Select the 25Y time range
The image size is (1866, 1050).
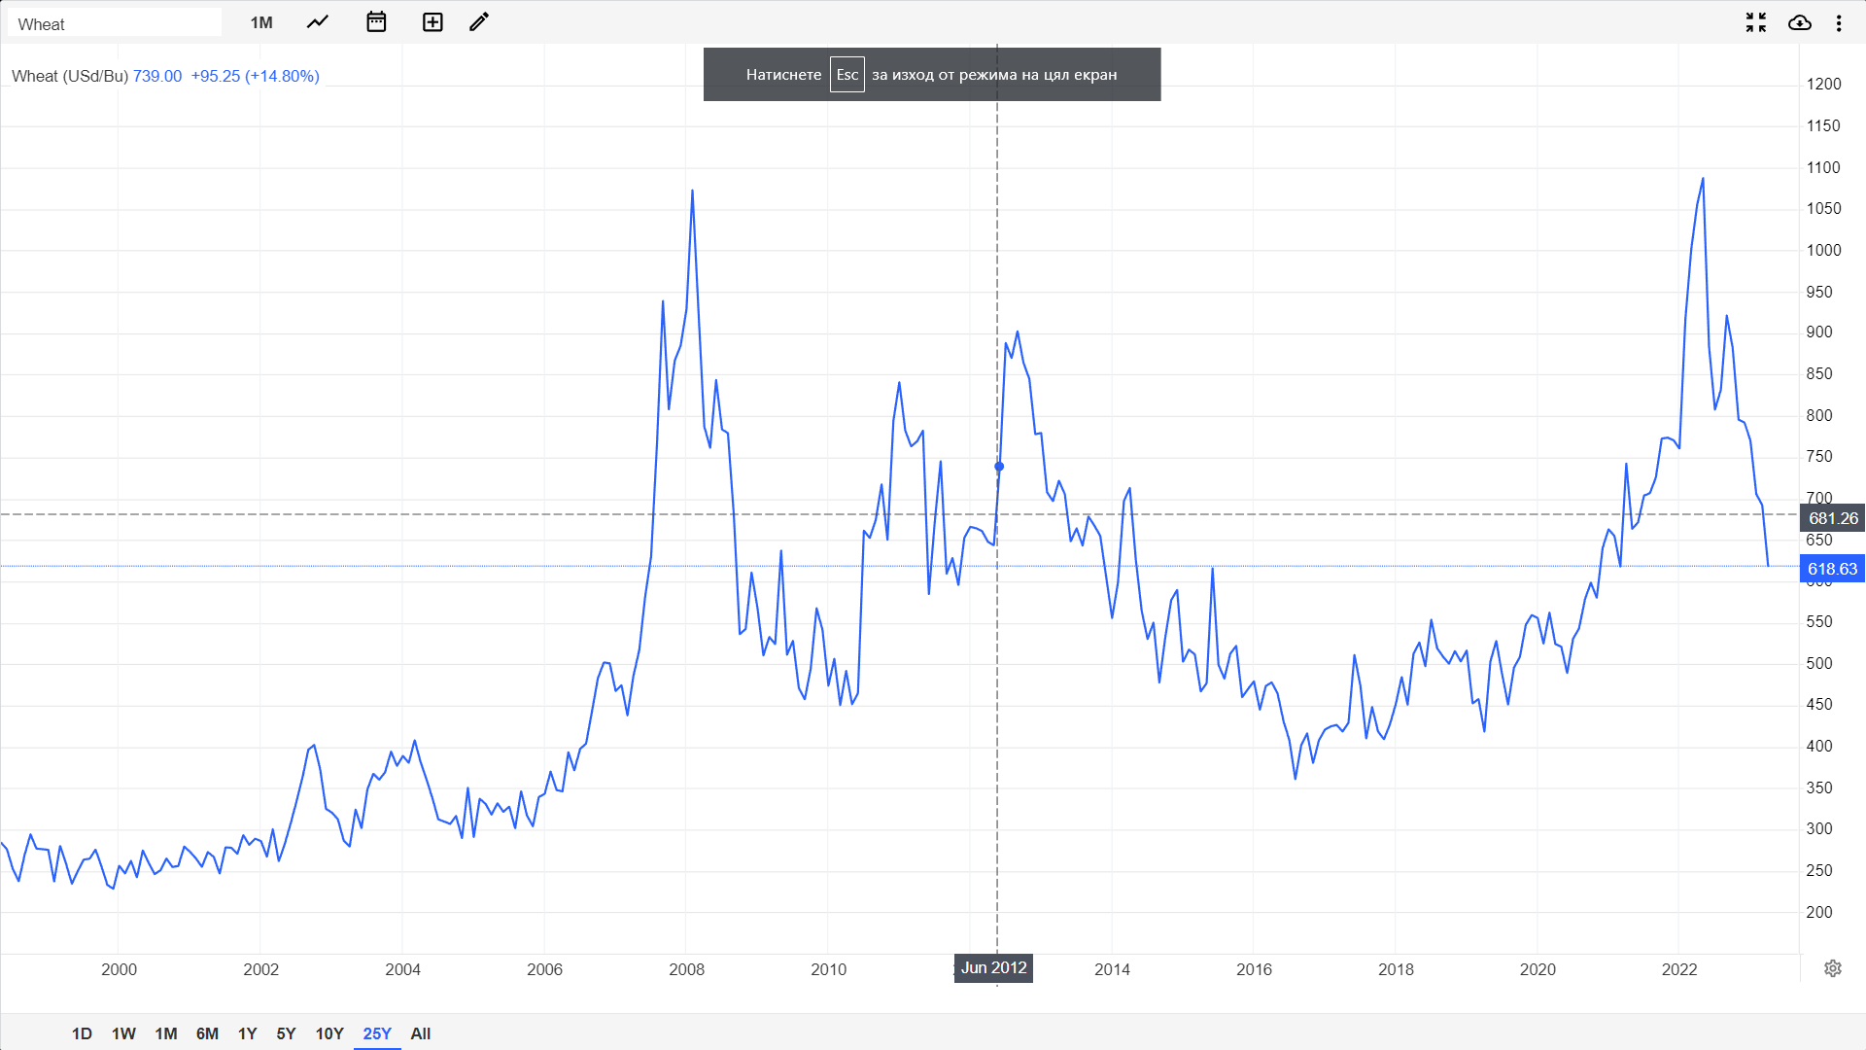[377, 1033]
